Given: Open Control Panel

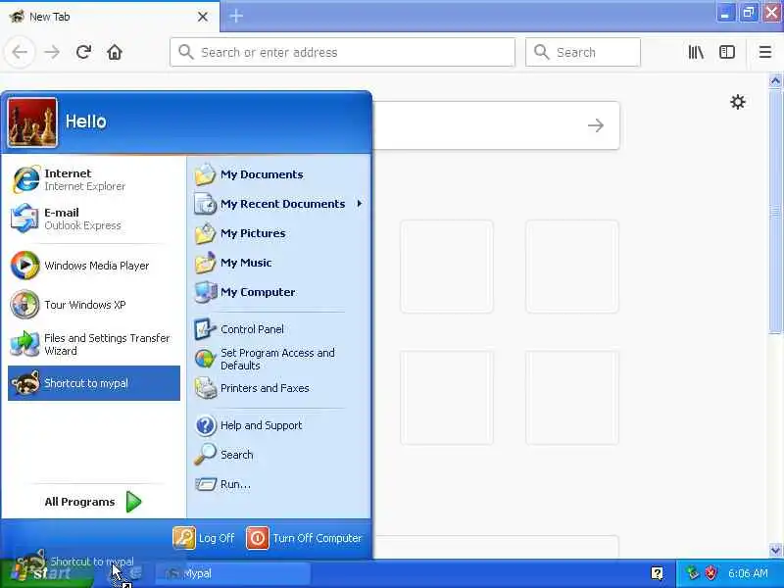Looking at the screenshot, I should pyautogui.click(x=279, y=329).
